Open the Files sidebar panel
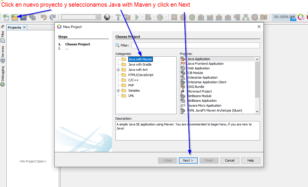 (x=3, y=37)
